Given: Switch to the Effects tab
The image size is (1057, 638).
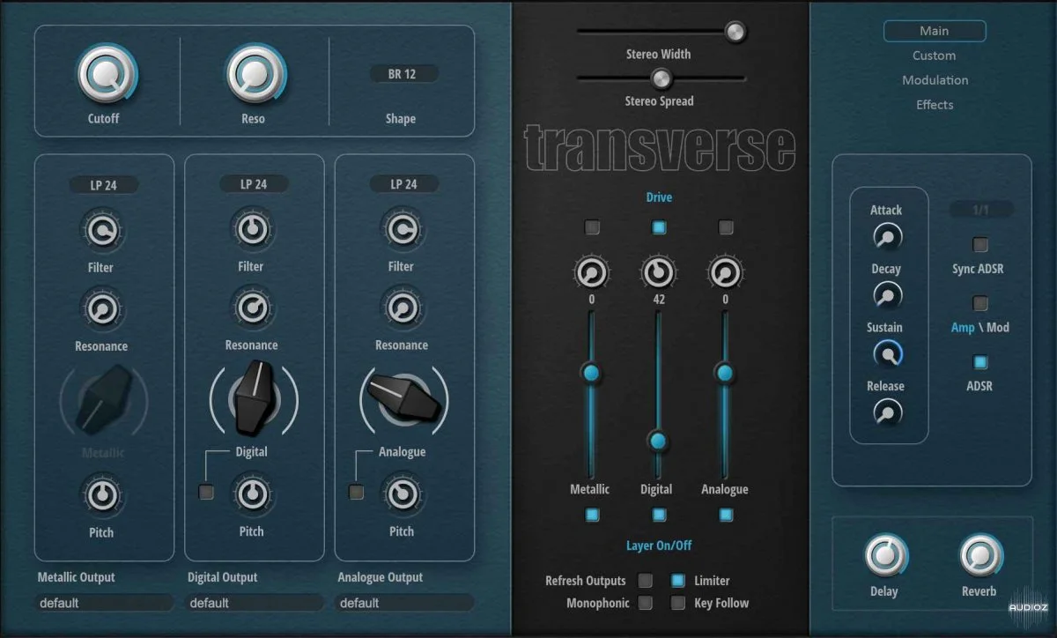Looking at the screenshot, I should (x=935, y=105).
